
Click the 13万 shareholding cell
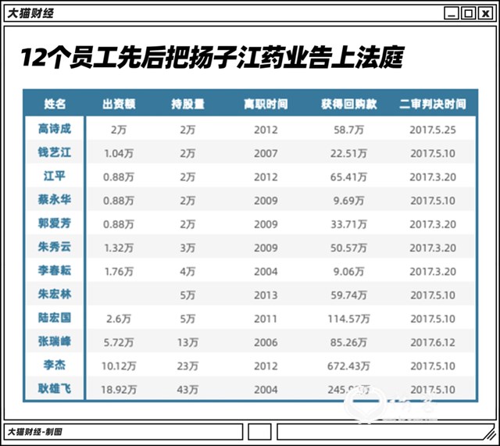coord(187,342)
